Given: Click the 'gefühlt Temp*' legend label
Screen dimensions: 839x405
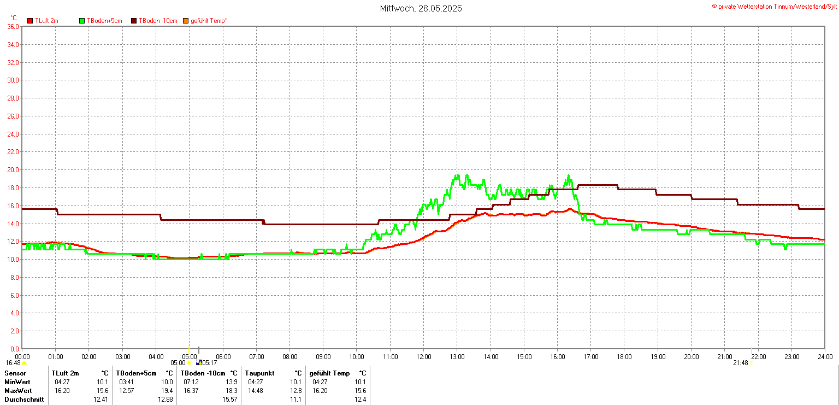Looking at the screenshot, I should (x=209, y=21).
